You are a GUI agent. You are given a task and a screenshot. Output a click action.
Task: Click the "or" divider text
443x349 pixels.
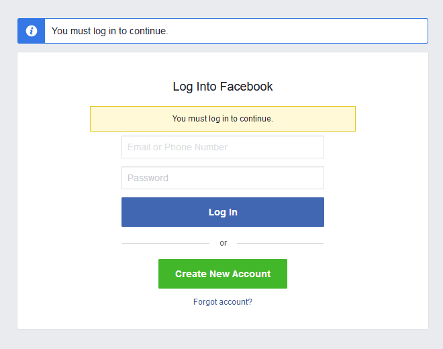pos(224,243)
